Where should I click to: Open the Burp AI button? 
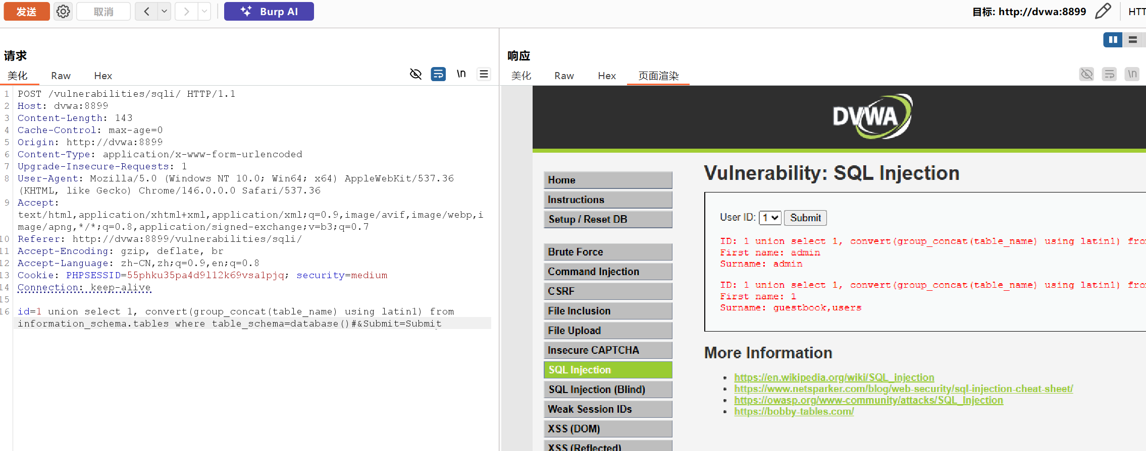[269, 11]
